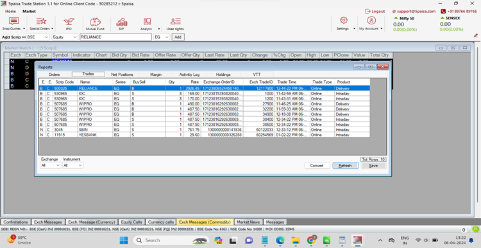Open the Snap Quotes icon
Viewport: 481px width, 248px height.
click(x=13, y=21)
